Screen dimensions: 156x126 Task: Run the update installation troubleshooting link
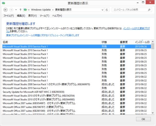[42, 35]
